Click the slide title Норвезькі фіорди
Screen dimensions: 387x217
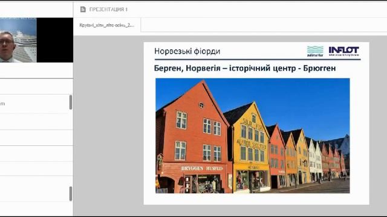187,51
